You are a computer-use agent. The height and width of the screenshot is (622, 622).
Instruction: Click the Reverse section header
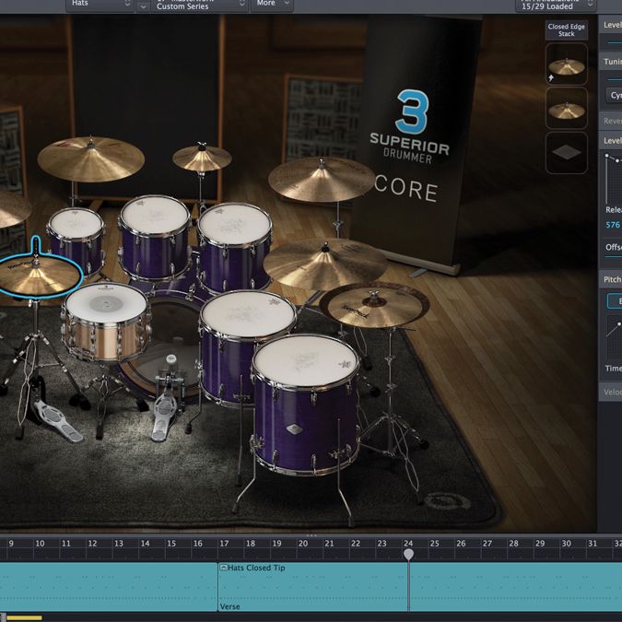pos(610,121)
